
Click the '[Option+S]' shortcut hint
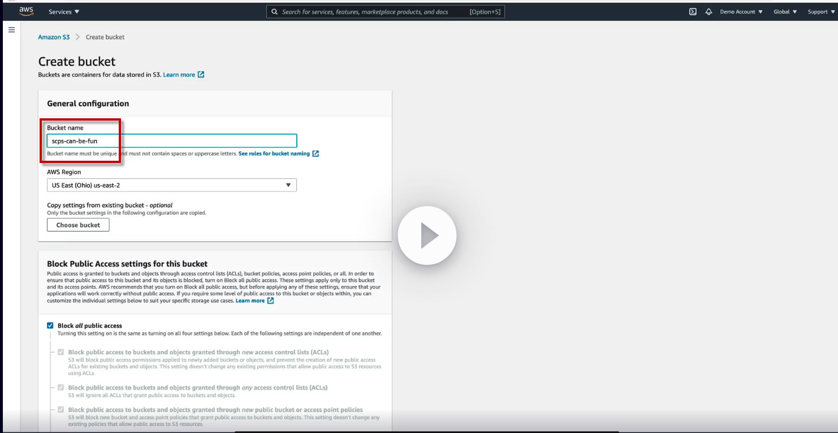point(485,12)
